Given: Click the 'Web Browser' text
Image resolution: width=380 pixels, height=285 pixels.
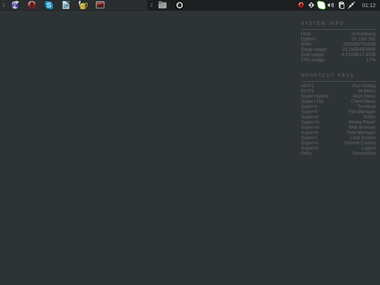Looking at the screenshot, I should [362, 127].
